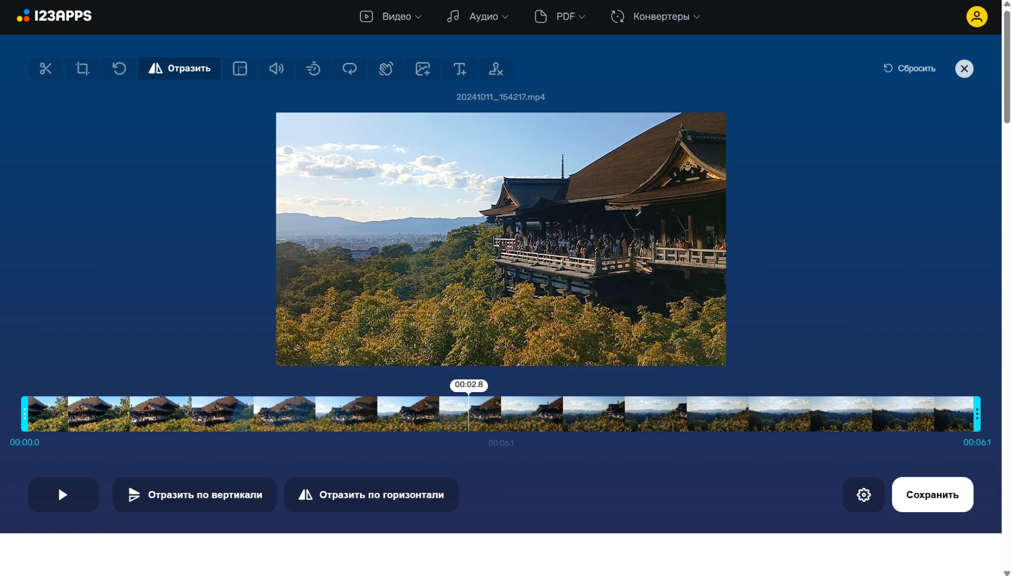
Task: Select the Crop tool
Action: click(x=82, y=68)
